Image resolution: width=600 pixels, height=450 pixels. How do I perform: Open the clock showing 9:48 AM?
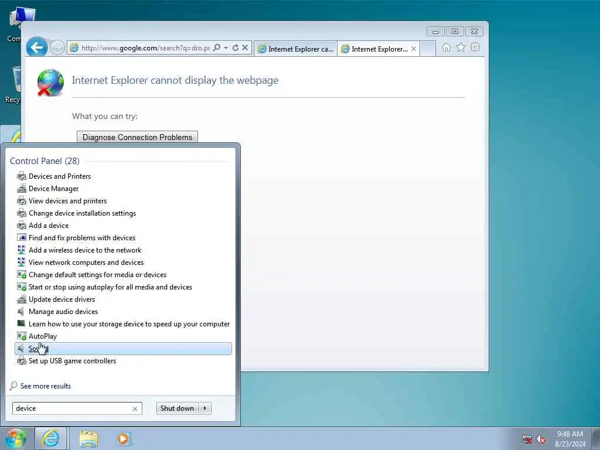pos(570,438)
